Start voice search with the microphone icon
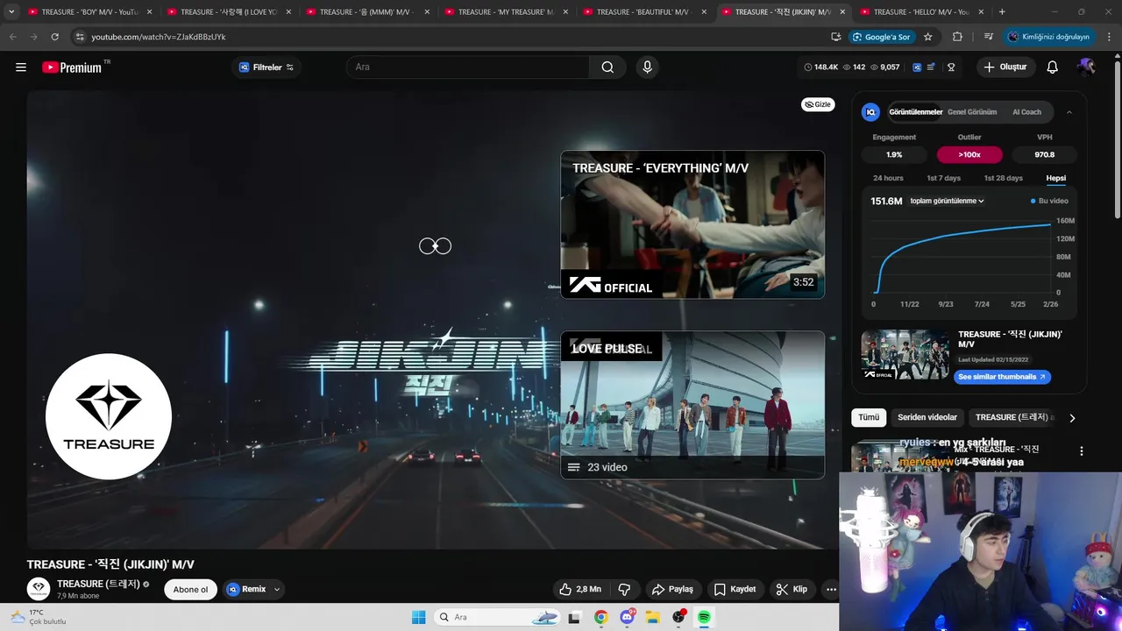1122x631 pixels. 647,67
